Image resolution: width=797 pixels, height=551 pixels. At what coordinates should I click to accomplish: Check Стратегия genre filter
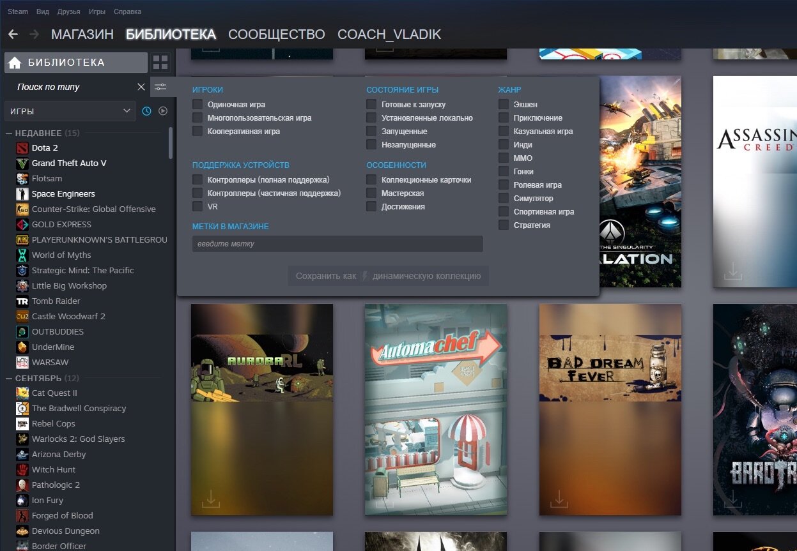click(x=504, y=225)
